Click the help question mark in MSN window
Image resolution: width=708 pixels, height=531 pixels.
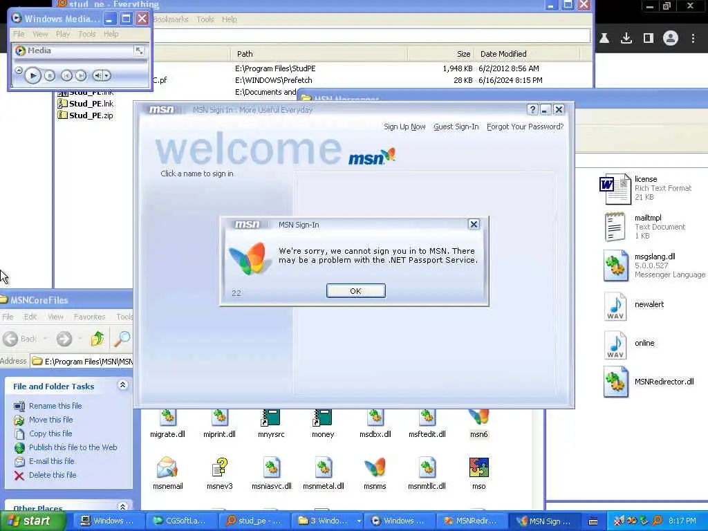click(x=532, y=109)
